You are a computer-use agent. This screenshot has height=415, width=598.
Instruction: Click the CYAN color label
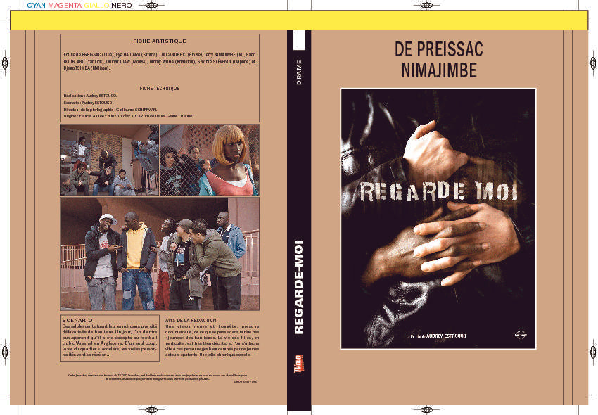click(x=36, y=6)
